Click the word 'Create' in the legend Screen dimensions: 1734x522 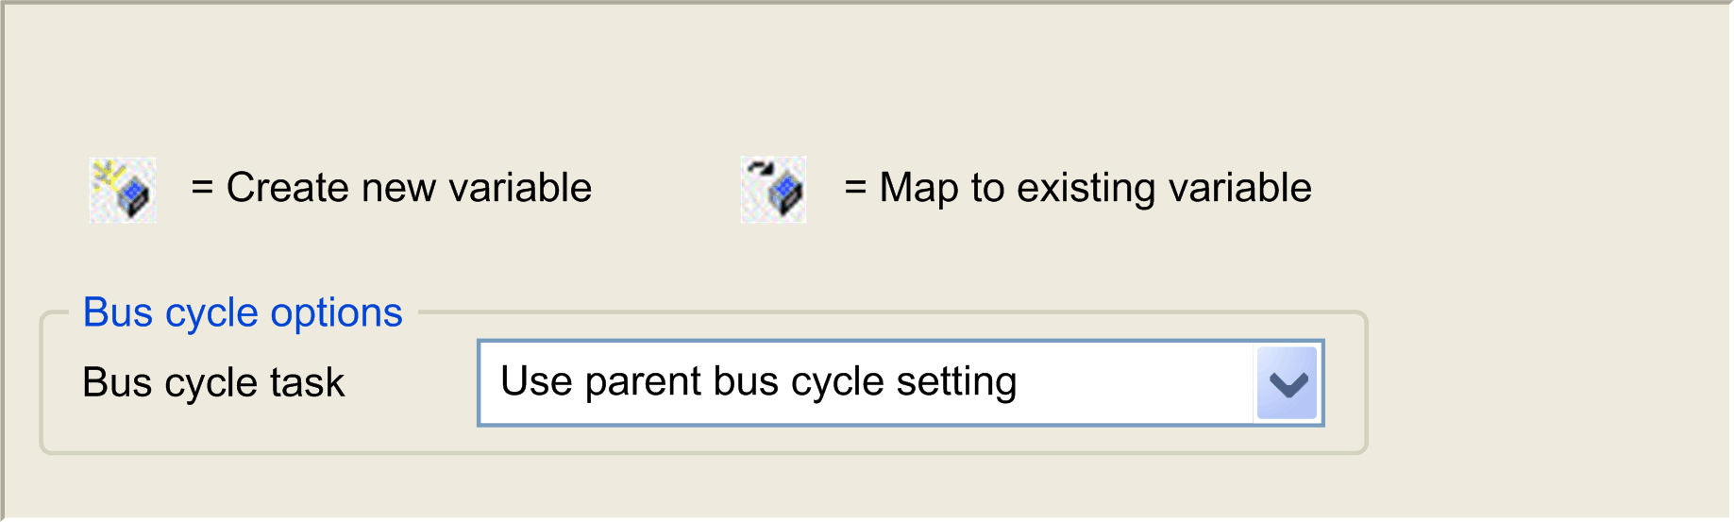point(288,188)
